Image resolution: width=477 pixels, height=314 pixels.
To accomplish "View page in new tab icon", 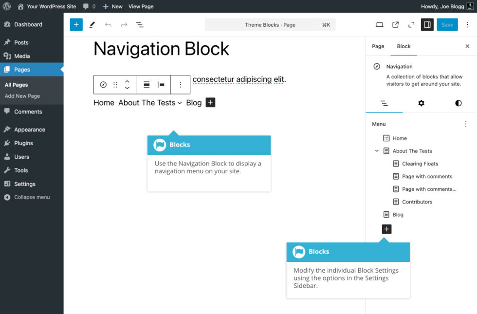I will [x=395, y=25].
